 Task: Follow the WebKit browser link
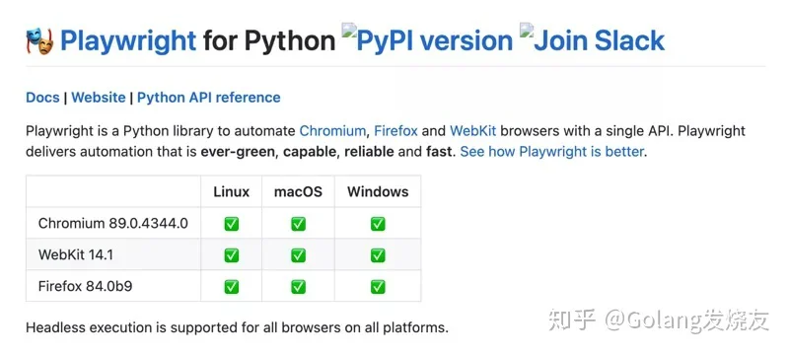[x=473, y=131]
